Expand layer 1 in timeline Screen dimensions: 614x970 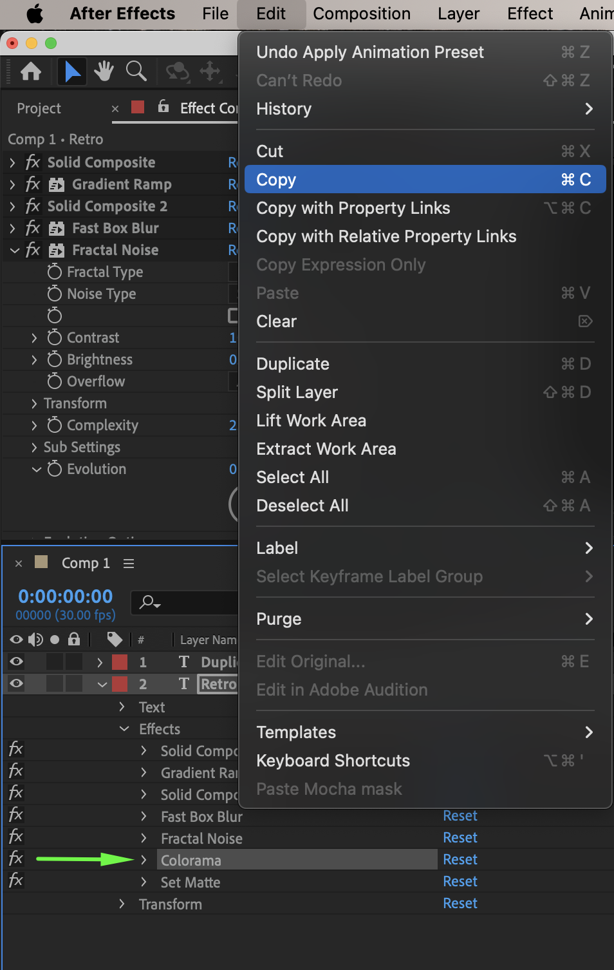pyautogui.click(x=100, y=661)
